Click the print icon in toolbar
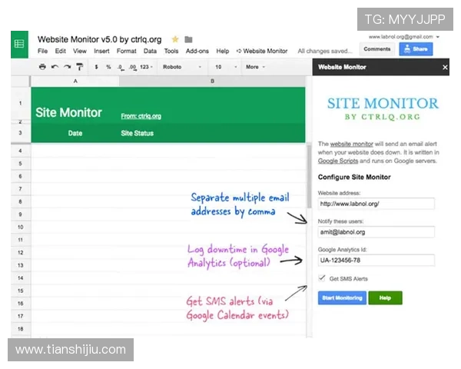The image size is (461, 369). tap(42, 67)
